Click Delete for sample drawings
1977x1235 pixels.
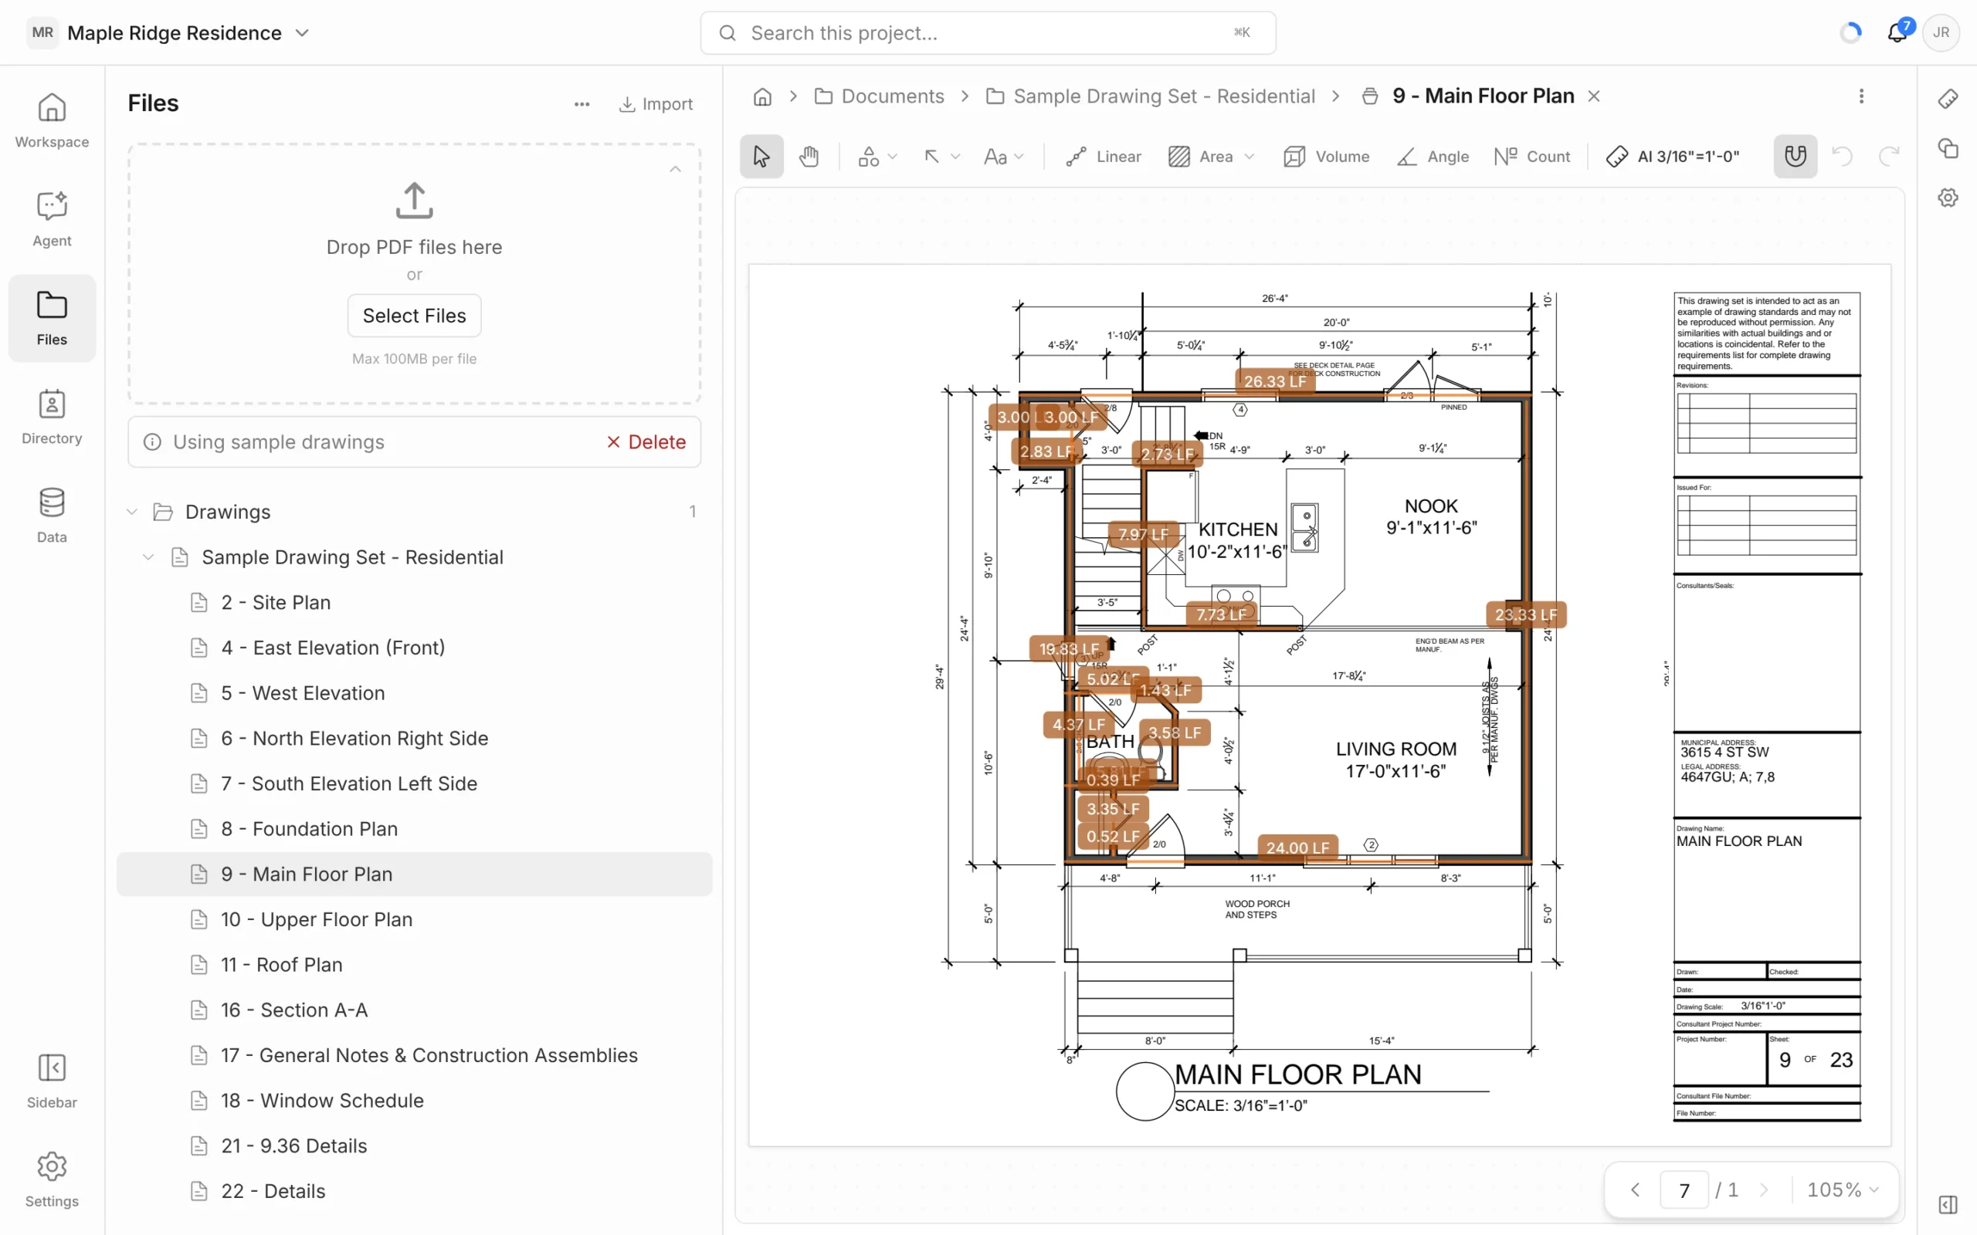click(x=646, y=442)
